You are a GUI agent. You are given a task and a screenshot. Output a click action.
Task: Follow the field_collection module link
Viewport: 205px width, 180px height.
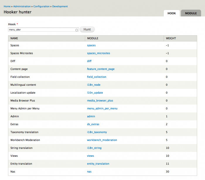point(97,77)
